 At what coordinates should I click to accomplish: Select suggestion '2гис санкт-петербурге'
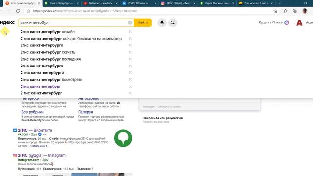[x=42, y=45]
